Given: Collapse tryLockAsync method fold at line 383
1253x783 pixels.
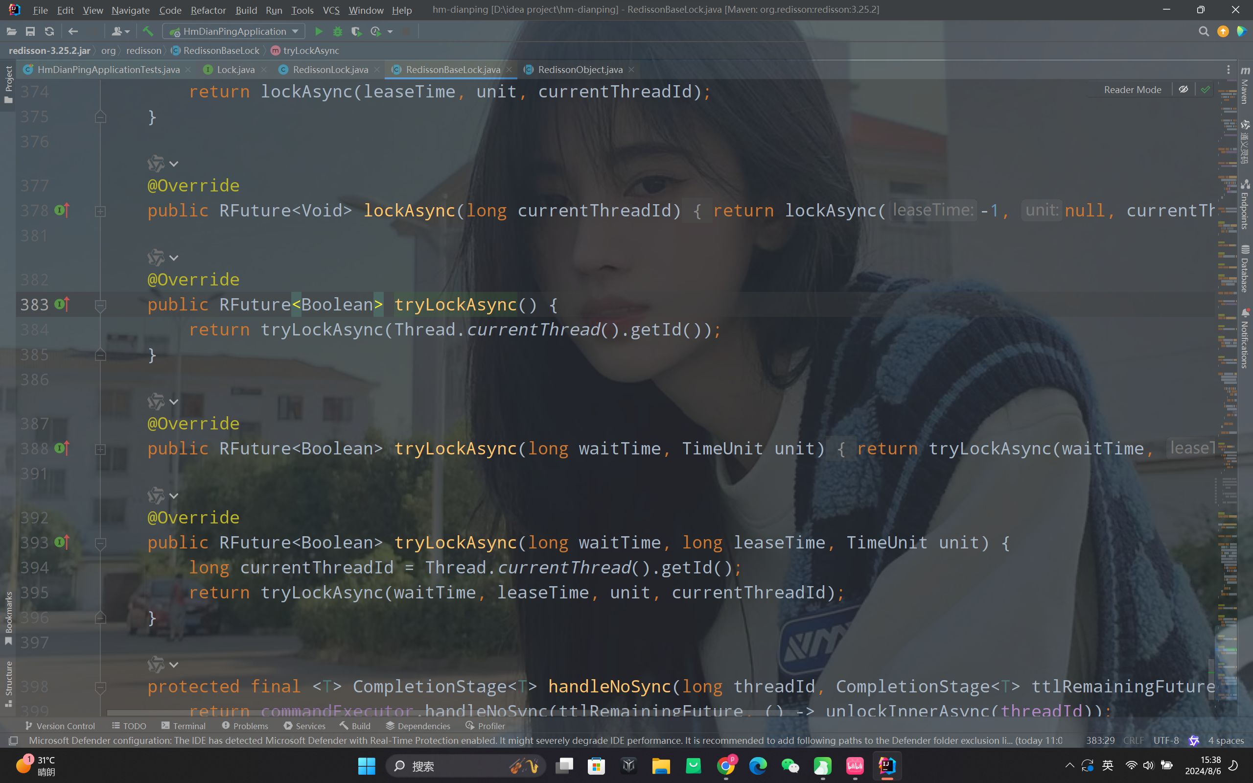Looking at the screenshot, I should [x=100, y=306].
